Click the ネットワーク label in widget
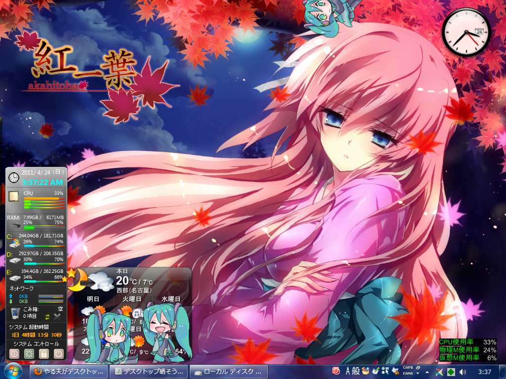 tap(21, 288)
